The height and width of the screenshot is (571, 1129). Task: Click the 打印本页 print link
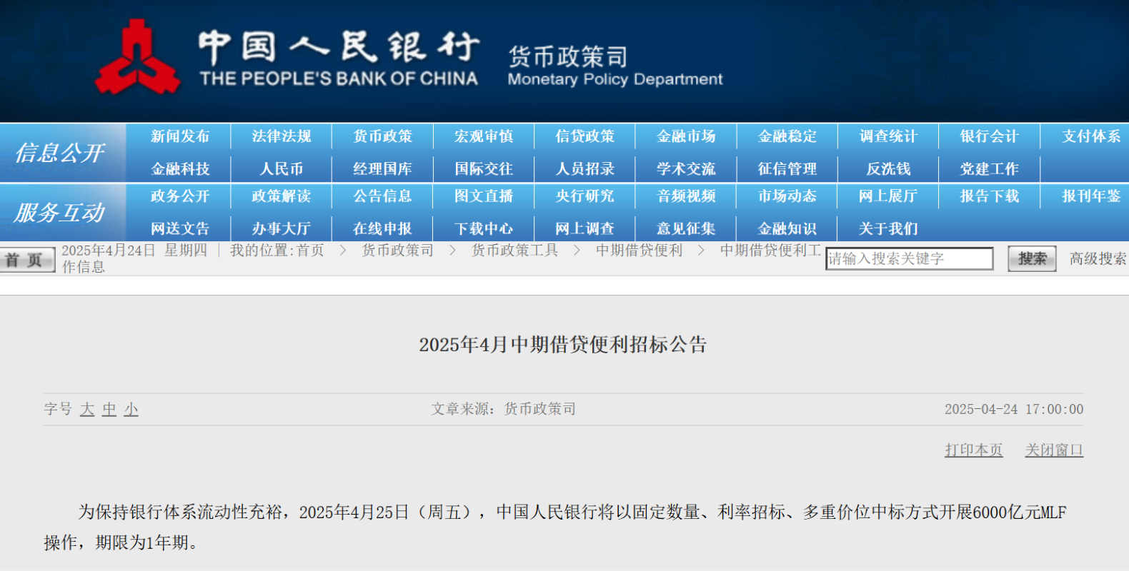coord(973,450)
